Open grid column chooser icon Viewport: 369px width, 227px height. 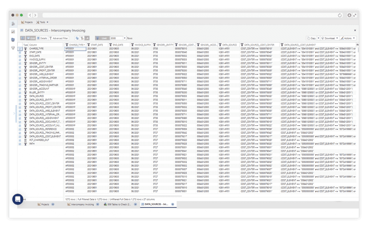point(357,44)
